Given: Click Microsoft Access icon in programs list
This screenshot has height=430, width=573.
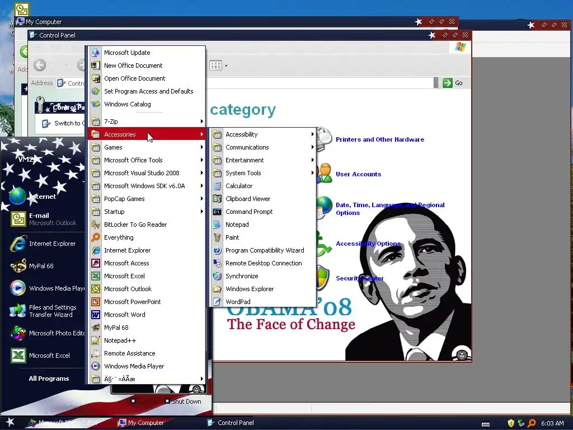Looking at the screenshot, I should [x=96, y=263].
